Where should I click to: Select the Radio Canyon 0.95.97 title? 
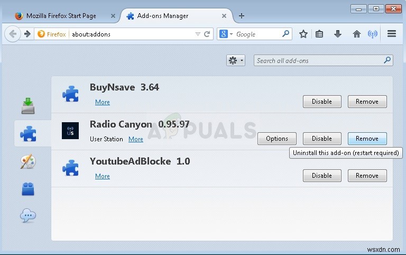click(140, 124)
